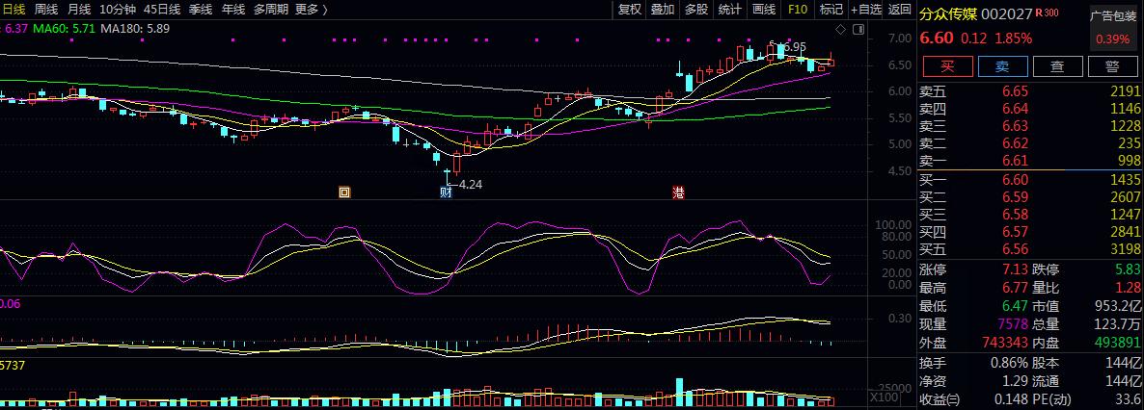The image size is (1144, 410).
Task: Click the red 港 marker on chart
Action: (678, 192)
